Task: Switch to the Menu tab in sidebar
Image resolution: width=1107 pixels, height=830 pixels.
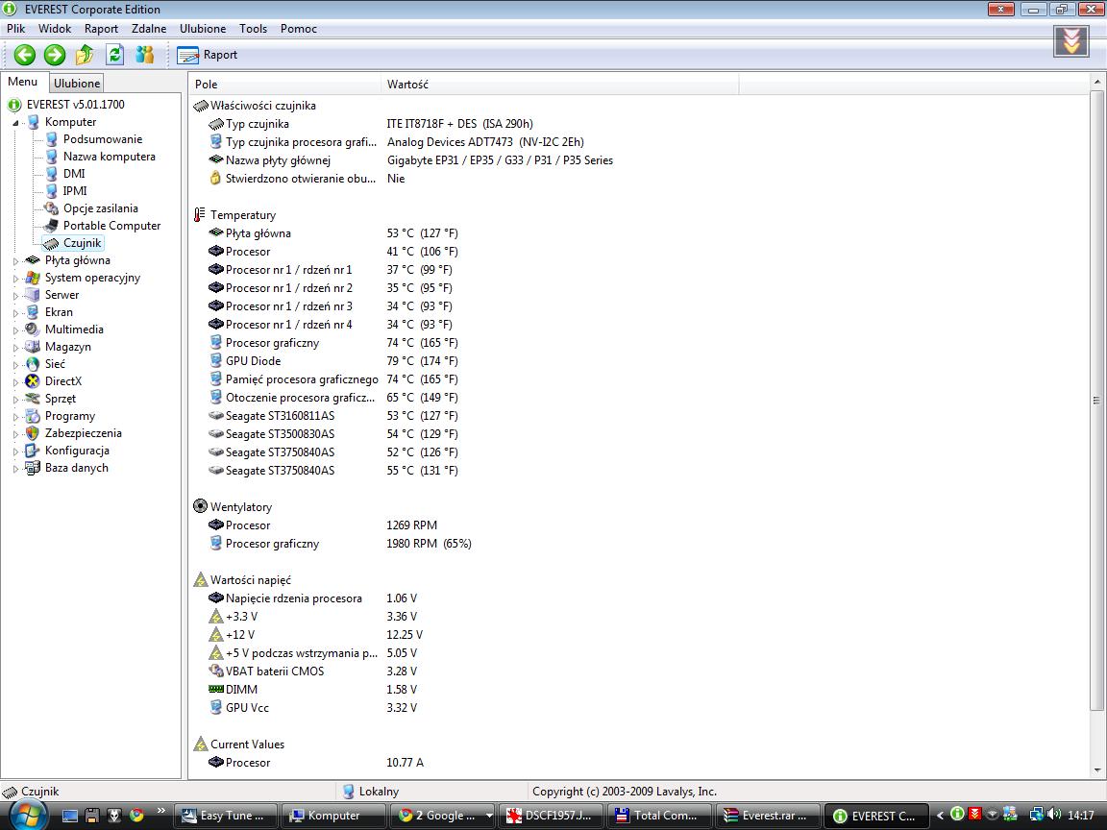Action: click(23, 82)
